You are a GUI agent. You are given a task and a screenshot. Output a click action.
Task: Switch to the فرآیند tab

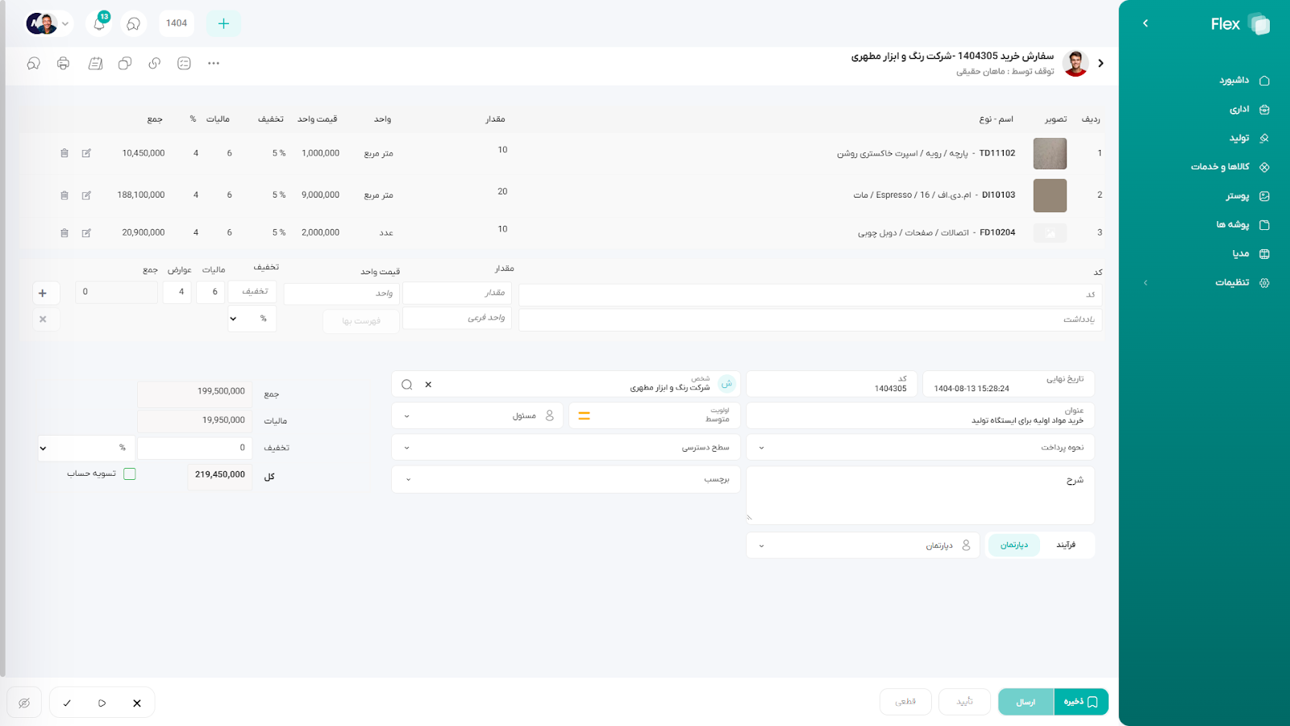tap(1066, 545)
